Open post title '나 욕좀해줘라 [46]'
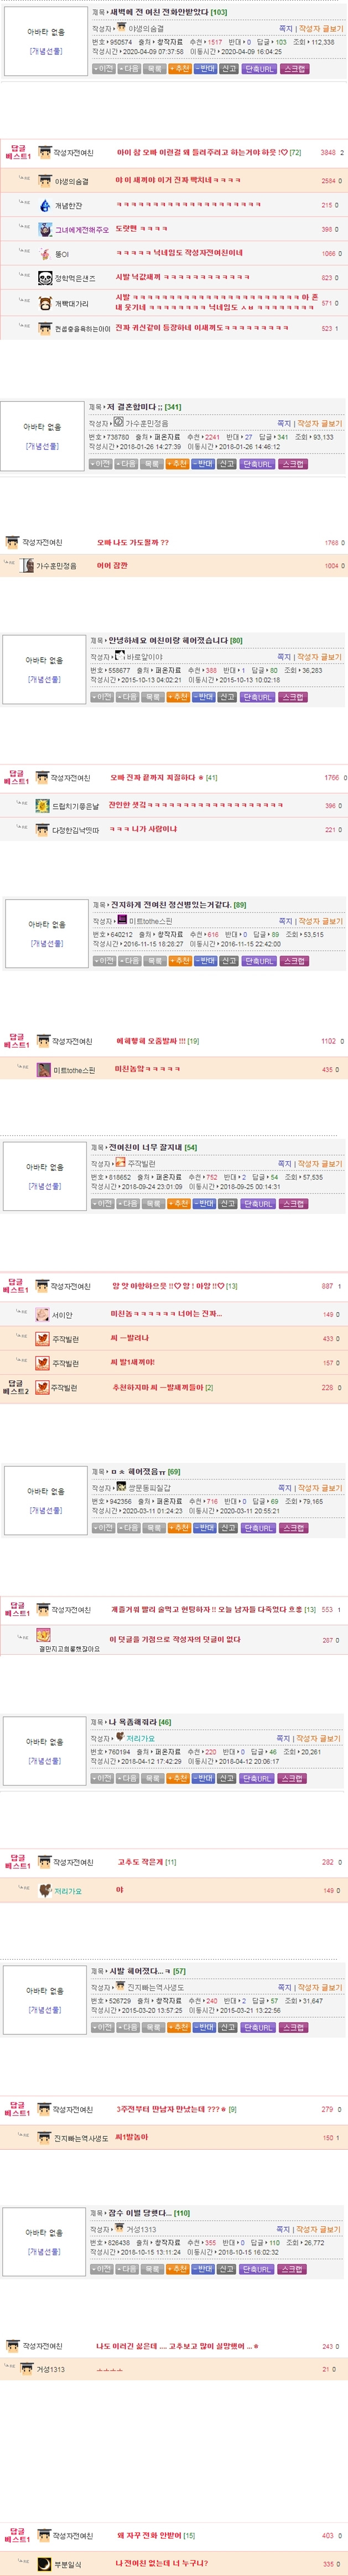 point(139,1722)
